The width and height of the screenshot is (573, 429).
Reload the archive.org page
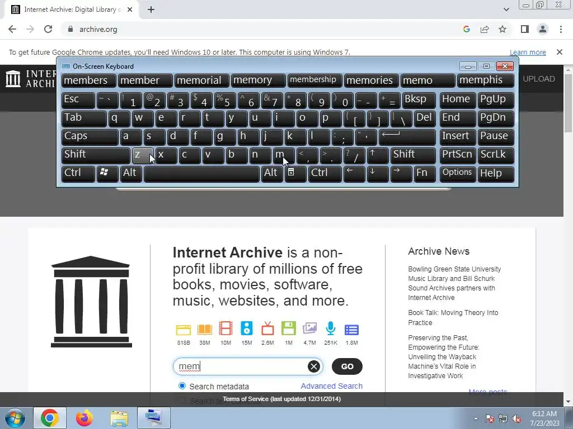(48, 29)
